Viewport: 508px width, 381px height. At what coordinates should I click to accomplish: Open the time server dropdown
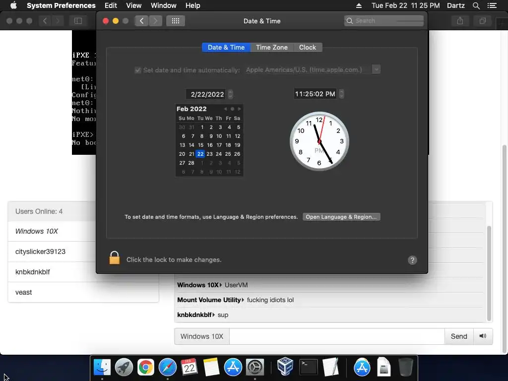coord(376,69)
